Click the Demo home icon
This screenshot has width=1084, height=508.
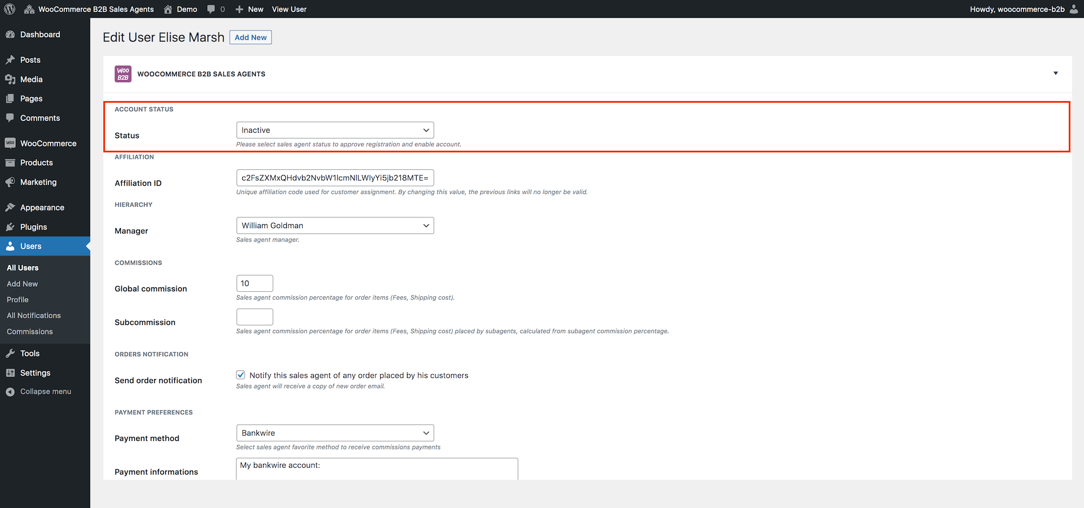(168, 9)
